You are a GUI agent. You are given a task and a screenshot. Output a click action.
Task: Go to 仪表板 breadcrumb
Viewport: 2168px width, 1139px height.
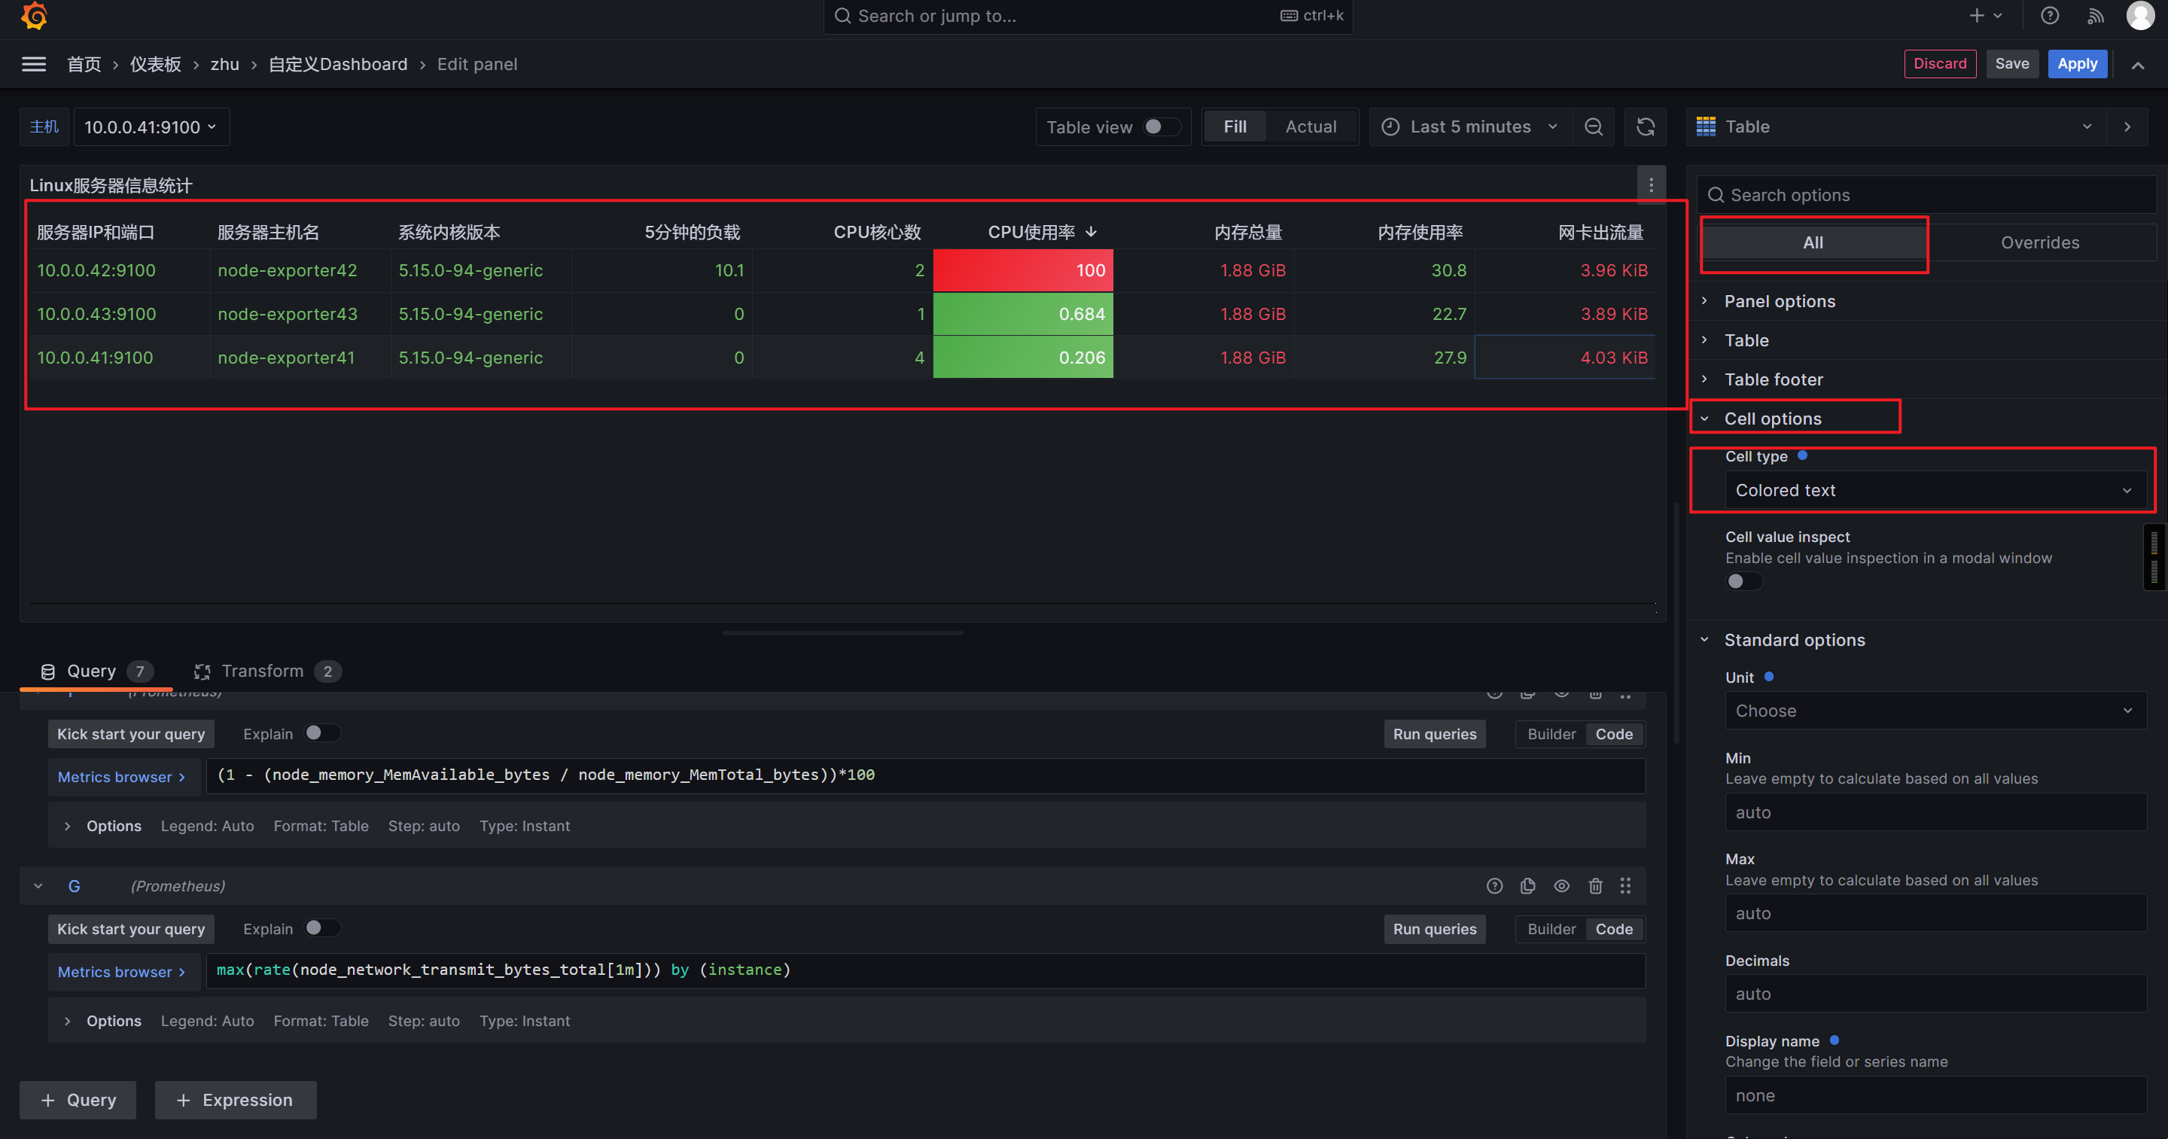coord(156,64)
